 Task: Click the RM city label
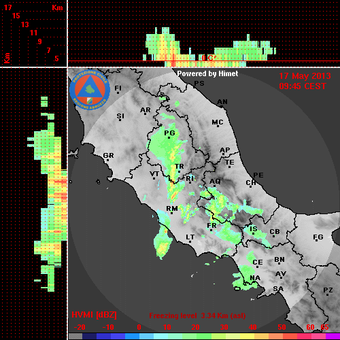(x=172, y=208)
